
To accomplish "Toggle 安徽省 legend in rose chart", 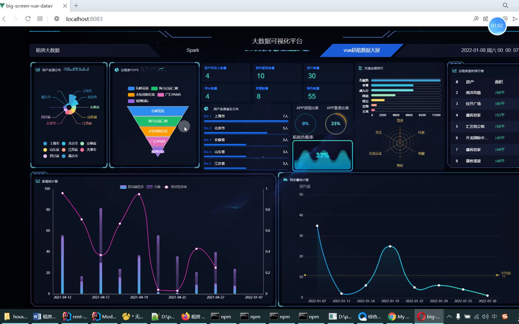I will (88, 143).
